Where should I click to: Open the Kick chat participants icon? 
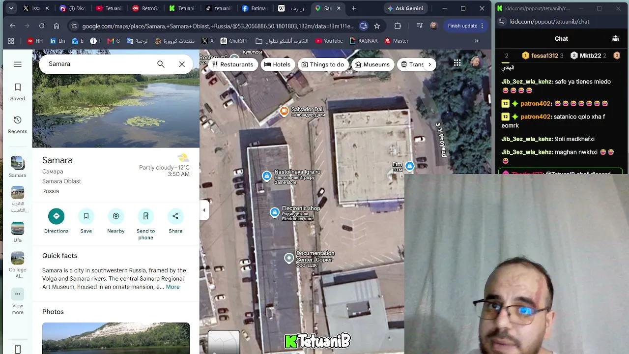[x=615, y=38]
